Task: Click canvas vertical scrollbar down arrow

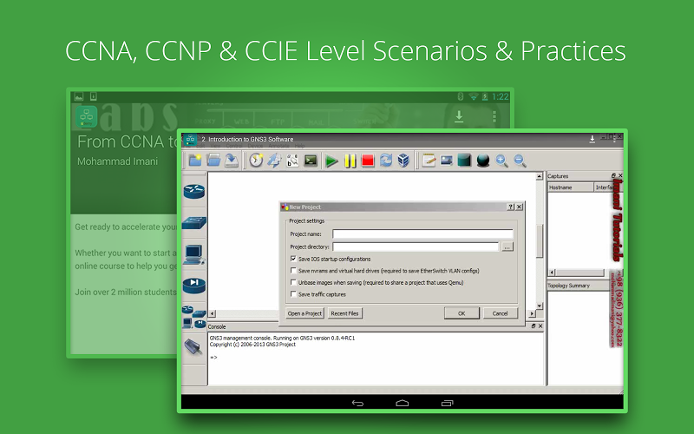Action: (x=539, y=306)
